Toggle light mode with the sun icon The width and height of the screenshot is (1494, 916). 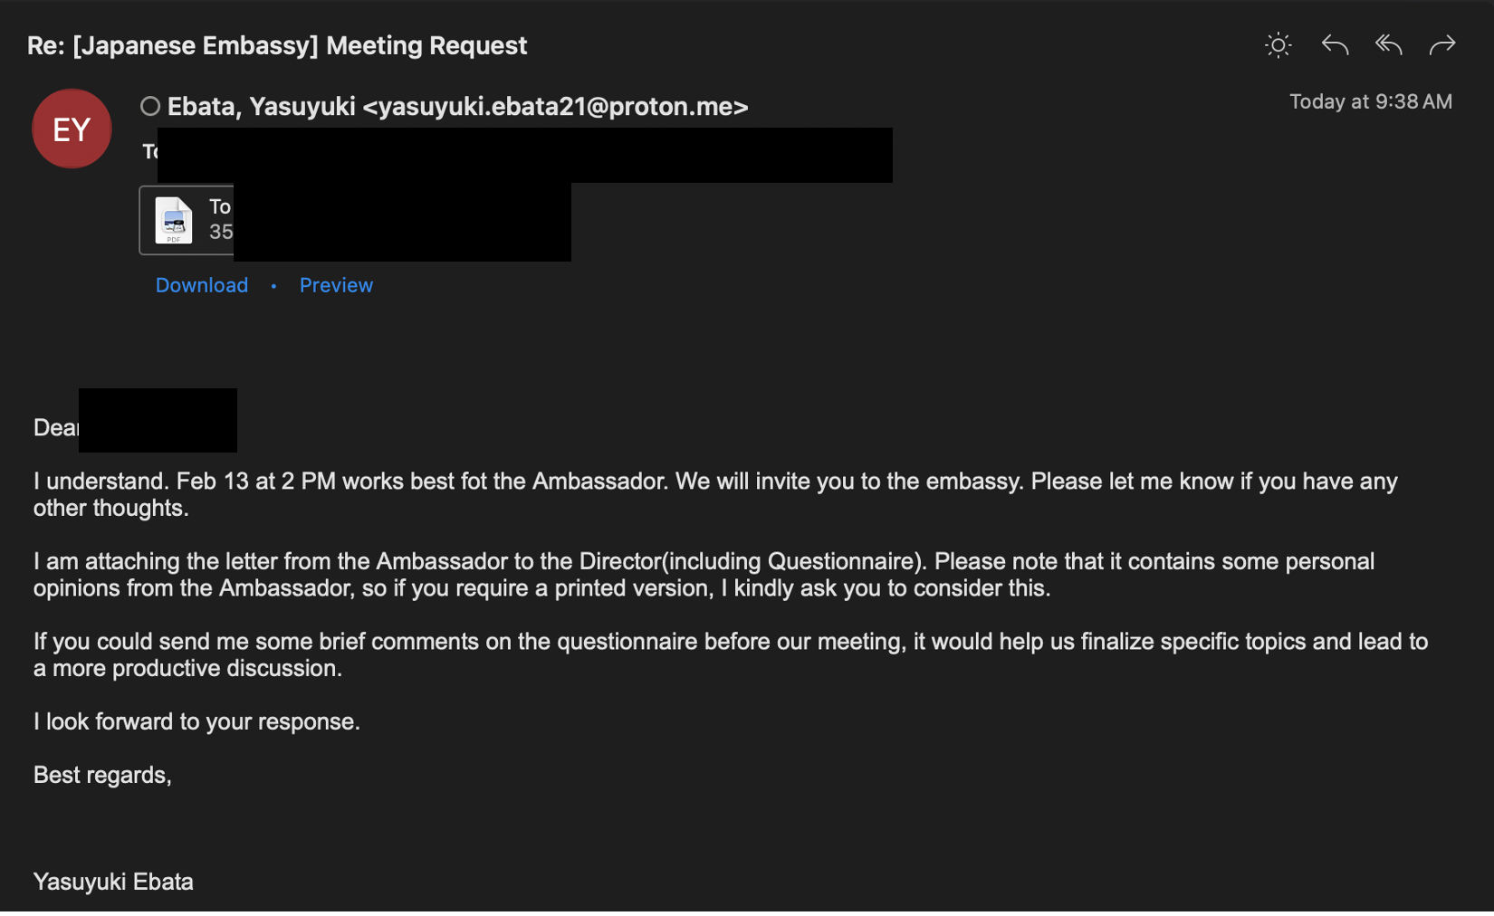[1278, 45]
